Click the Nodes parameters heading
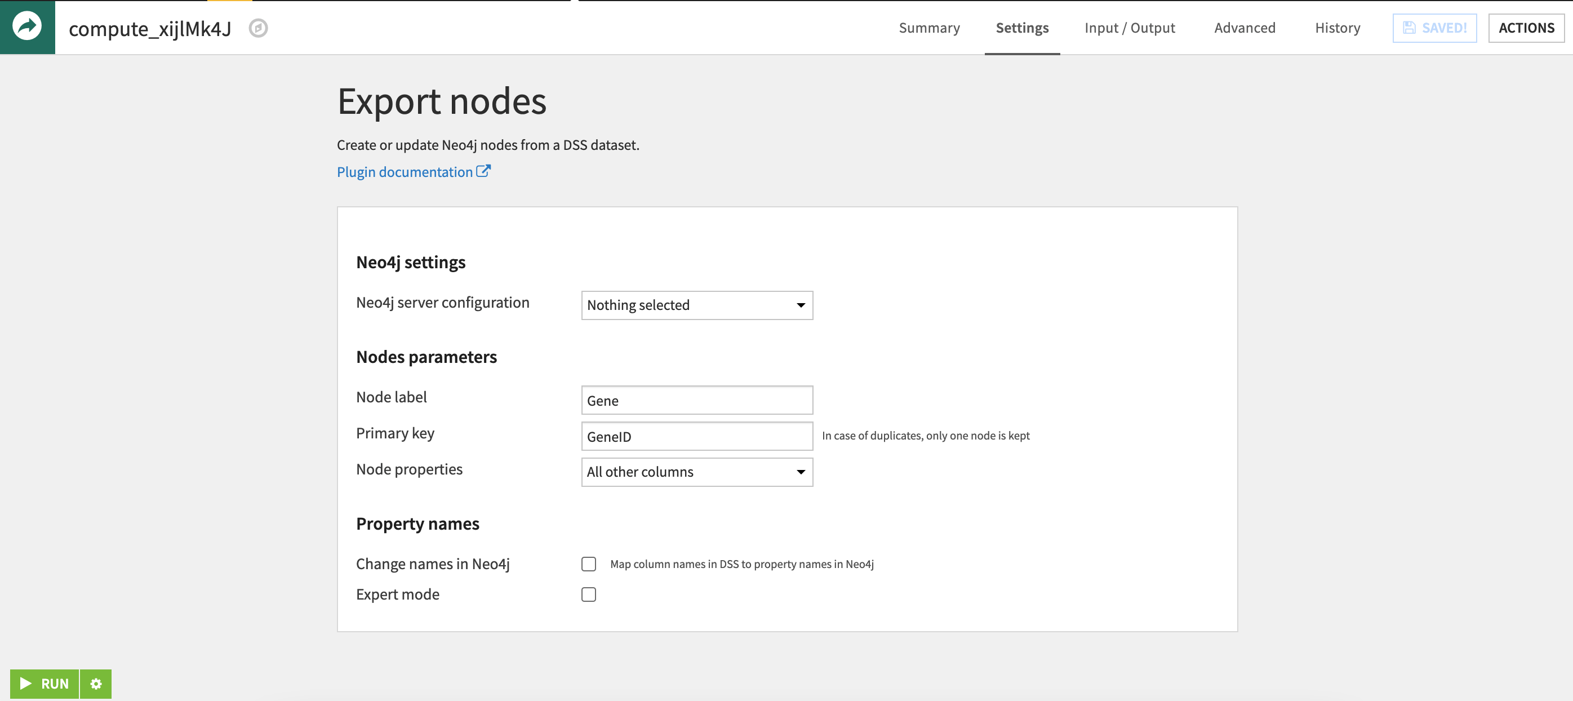This screenshot has height=701, width=1573. 426,357
